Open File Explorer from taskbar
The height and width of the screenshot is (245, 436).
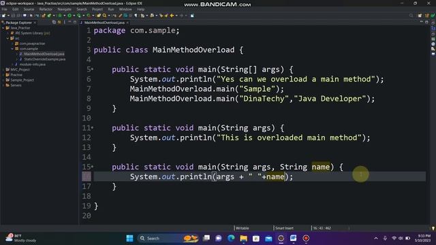[244, 238]
